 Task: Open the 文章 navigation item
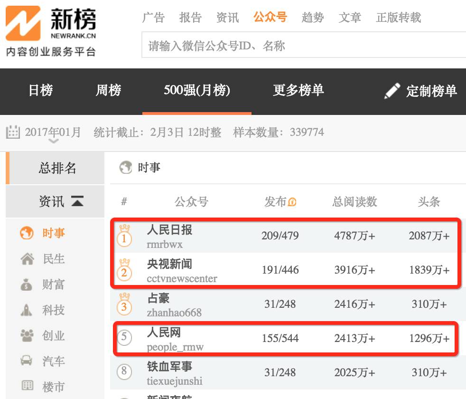click(x=350, y=18)
